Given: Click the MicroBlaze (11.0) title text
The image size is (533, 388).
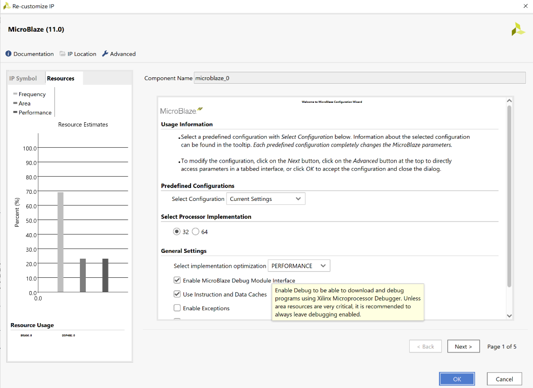Looking at the screenshot, I should click(36, 30).
